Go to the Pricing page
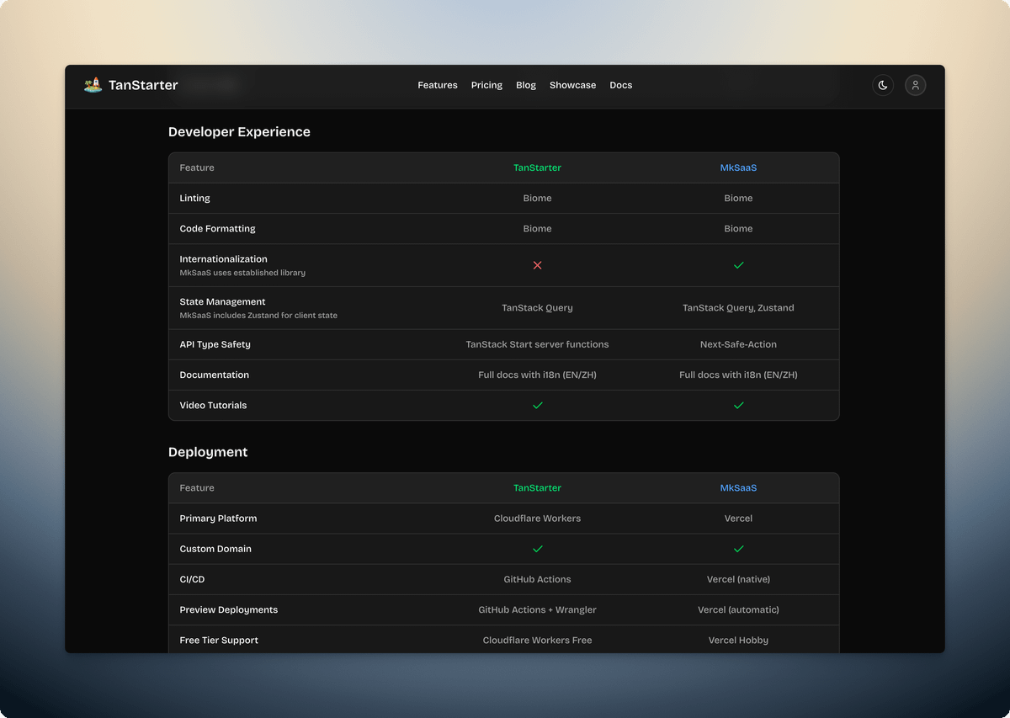Viewport: 1010px width, 718px height. tap(486, 85)
